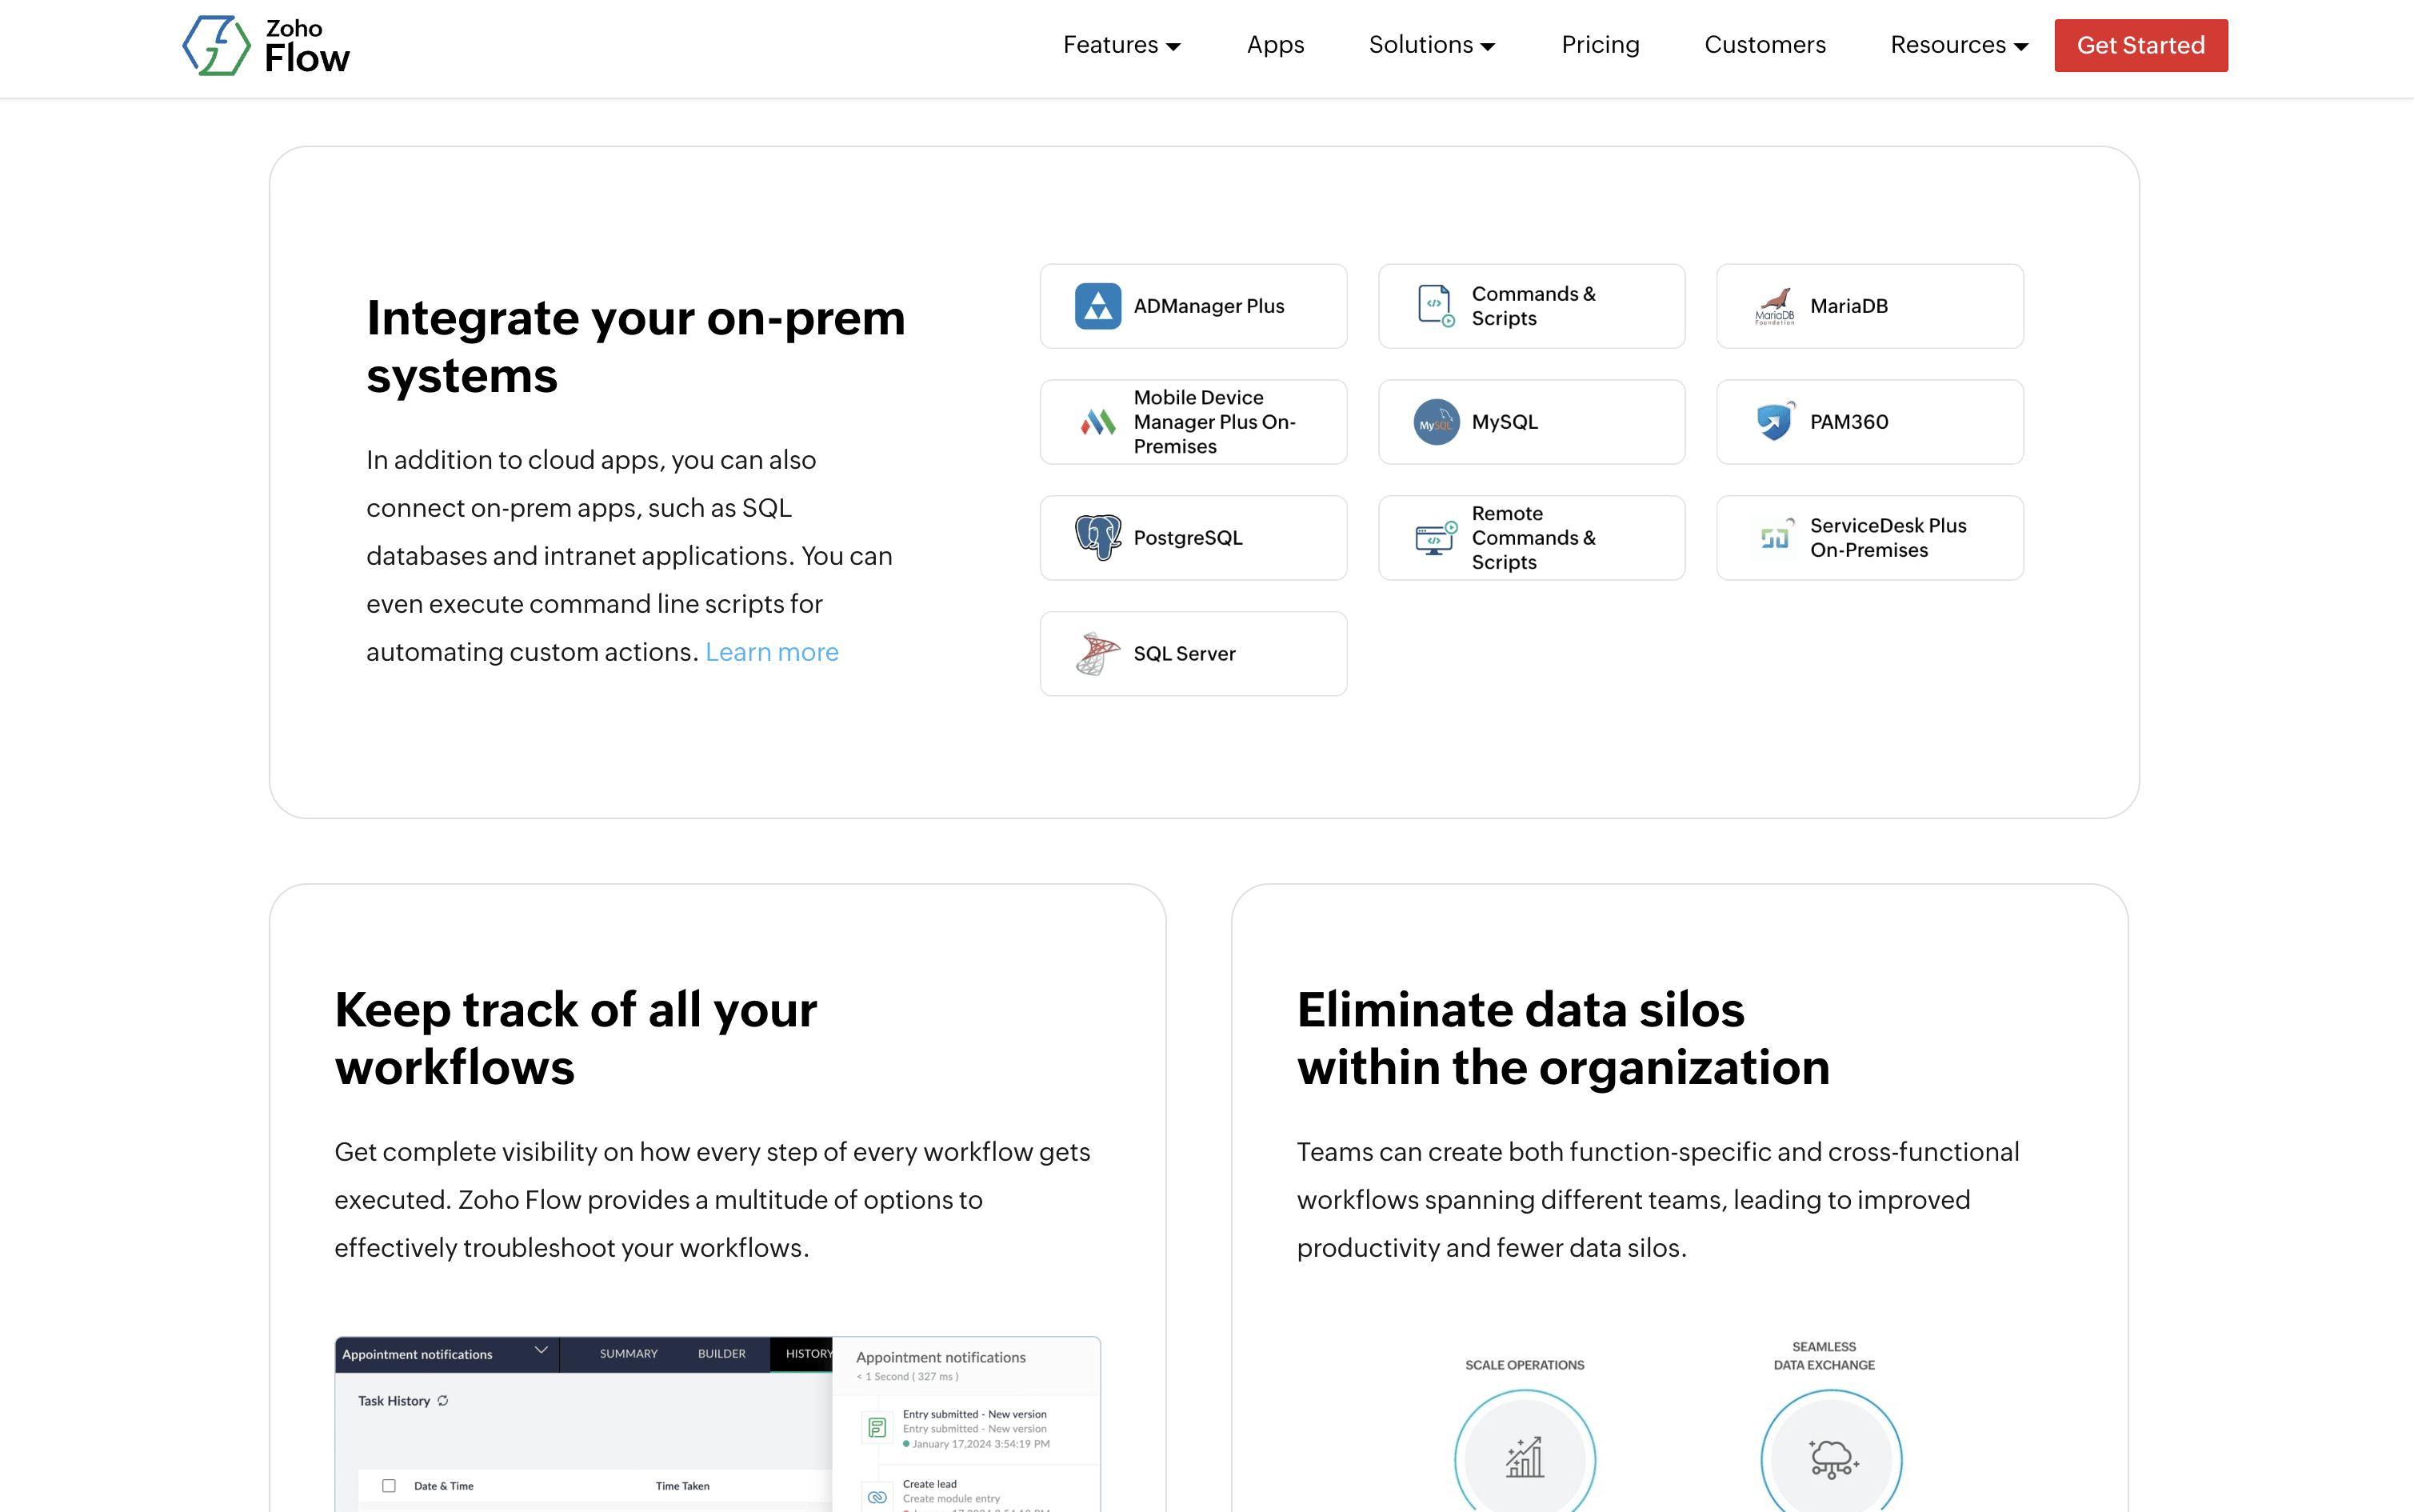Image resolution: width=2414 pixels, height=1512 pixels.
Task: Click the SQL Server icon
Action: pos(1097,654)
